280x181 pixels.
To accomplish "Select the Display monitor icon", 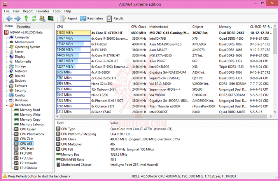I will point(11,56).
